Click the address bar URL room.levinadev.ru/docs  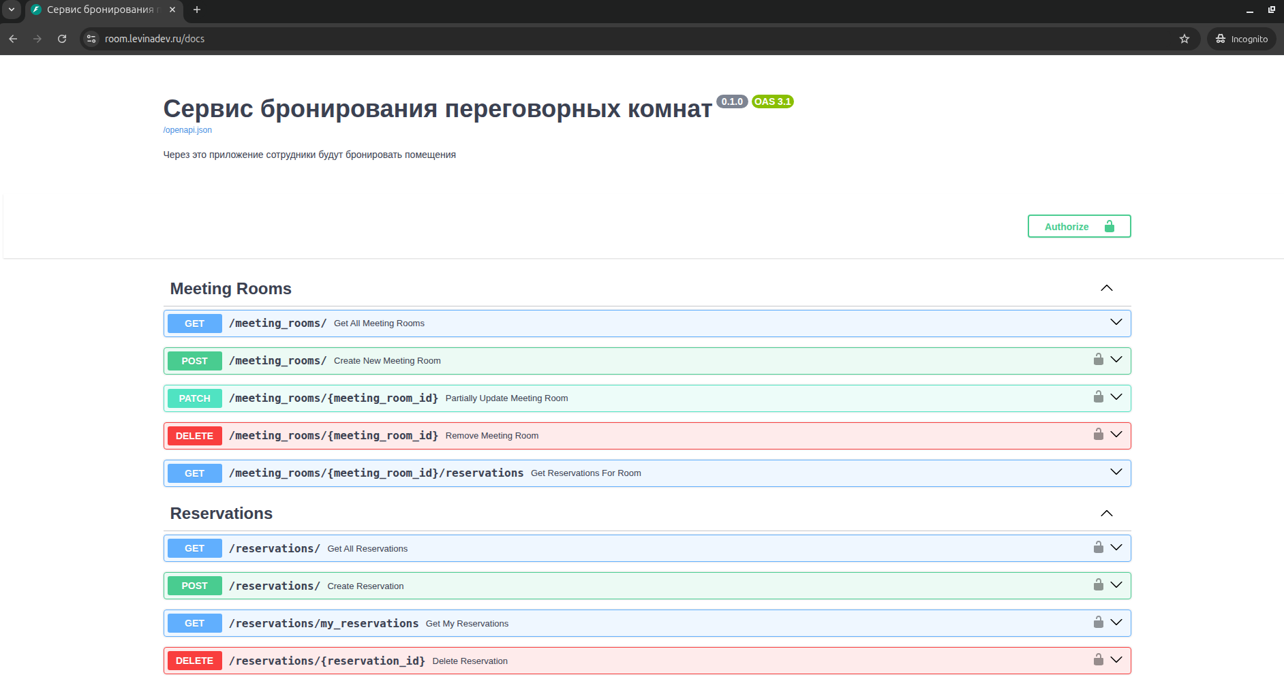[x=155, y=39]
